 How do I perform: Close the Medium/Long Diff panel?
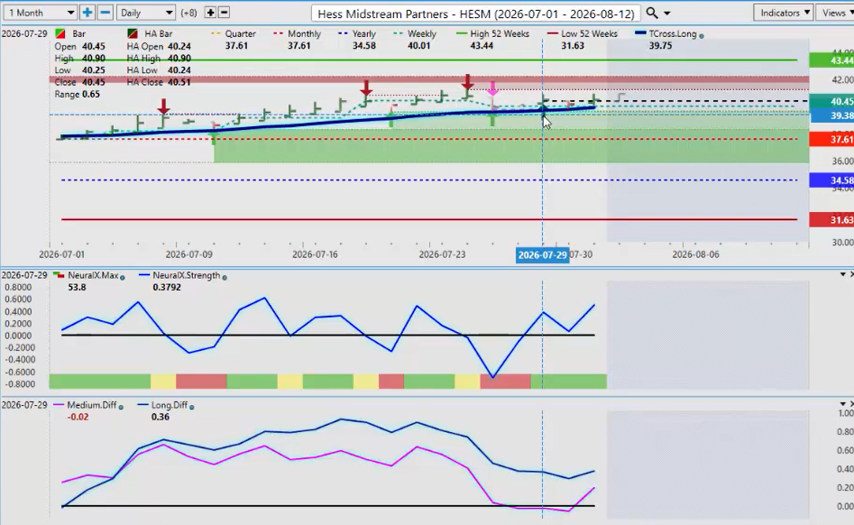(x=852, y=404)
